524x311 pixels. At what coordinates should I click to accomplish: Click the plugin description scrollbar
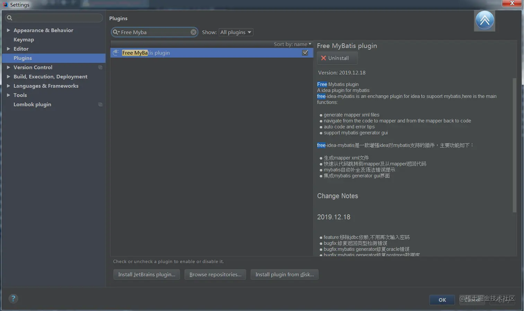pyautogui.click(x=514, y=146)
